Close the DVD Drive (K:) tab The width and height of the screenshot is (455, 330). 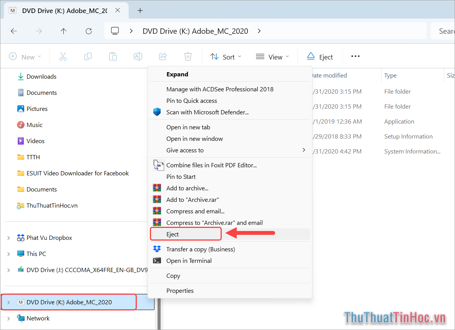118,10
